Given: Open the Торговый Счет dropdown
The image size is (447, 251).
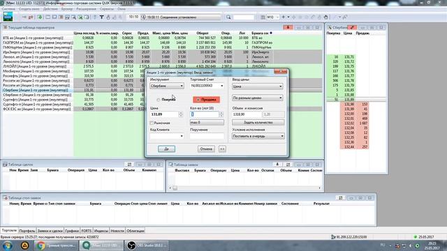Looking at the screenshot, I should (207, 85).
